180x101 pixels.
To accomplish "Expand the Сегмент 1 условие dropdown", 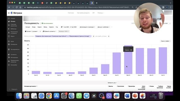I will 31,31.
